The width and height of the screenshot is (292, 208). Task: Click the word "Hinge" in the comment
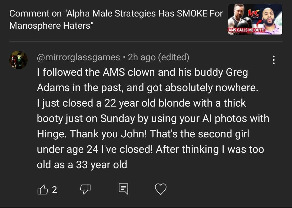(x=51, y=134)
